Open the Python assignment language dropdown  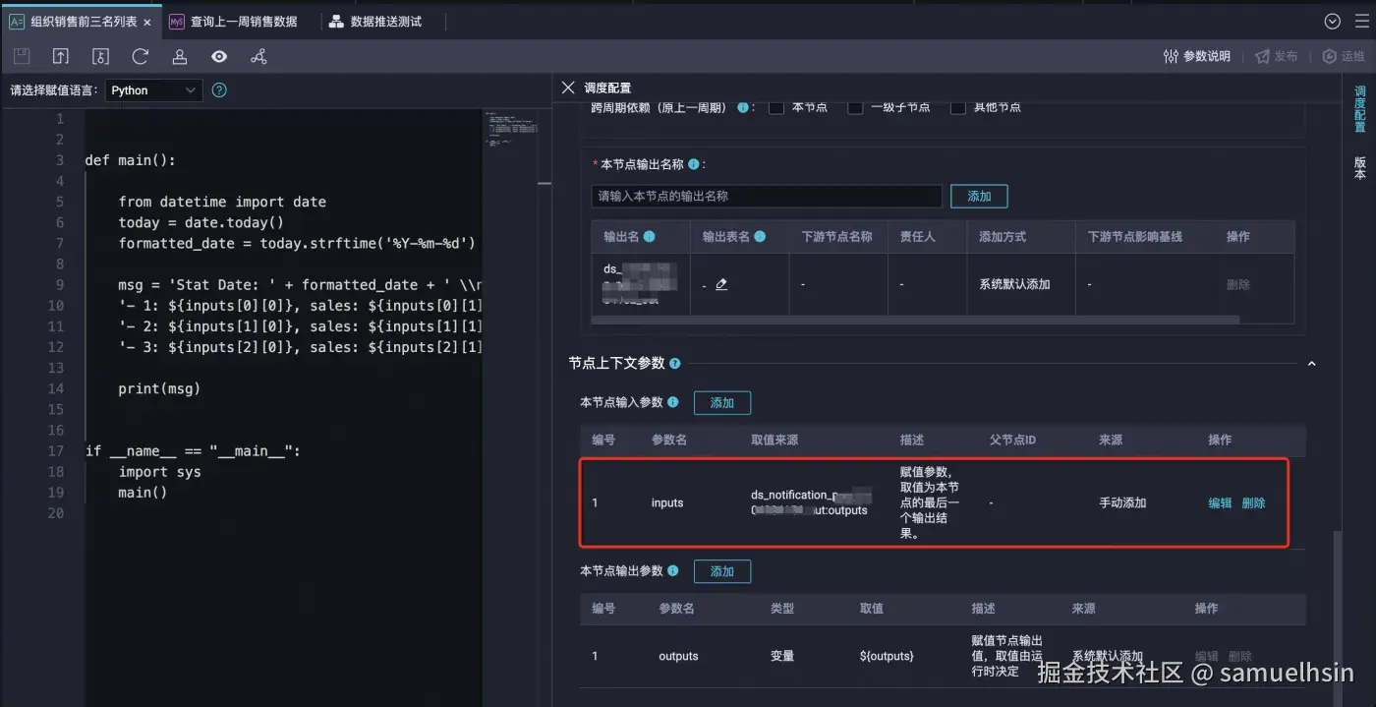pos(153,90)
